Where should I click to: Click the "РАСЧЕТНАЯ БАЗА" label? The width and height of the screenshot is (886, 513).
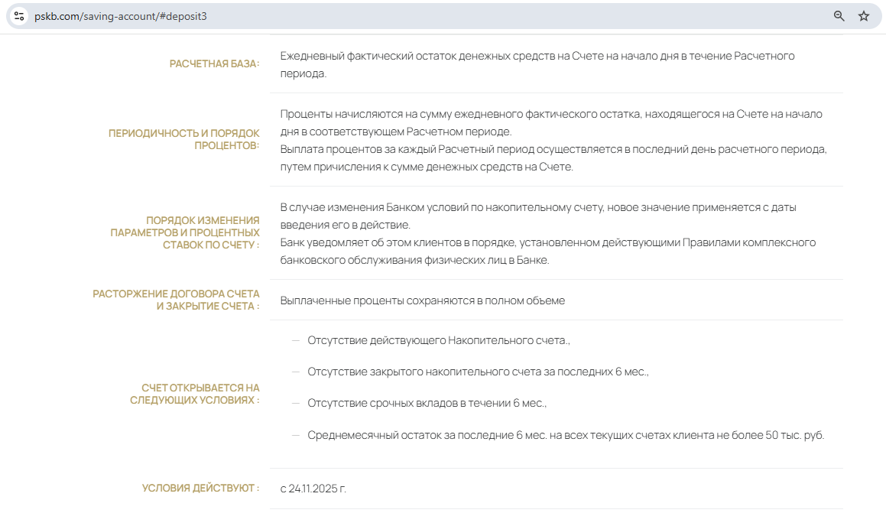[x=214, y=63]
